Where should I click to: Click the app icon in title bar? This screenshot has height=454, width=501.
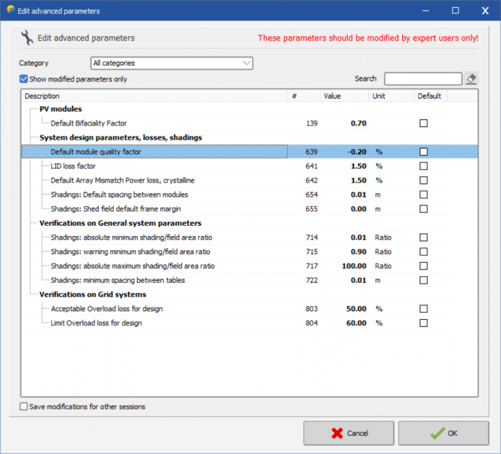[x=10, y=10]
